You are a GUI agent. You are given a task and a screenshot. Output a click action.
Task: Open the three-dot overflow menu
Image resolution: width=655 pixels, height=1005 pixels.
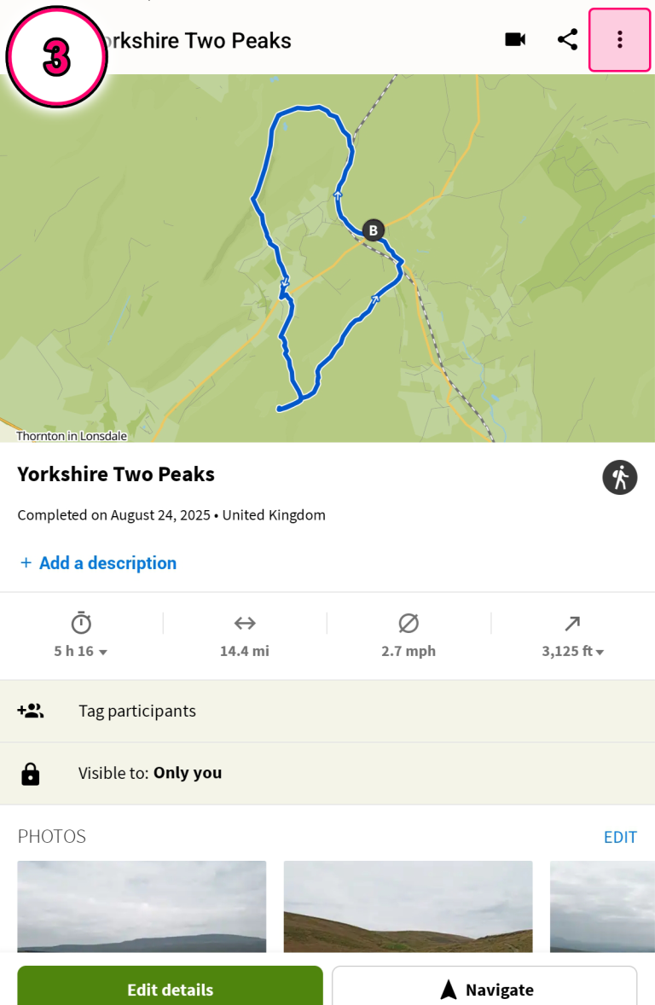tap(619, 40)
